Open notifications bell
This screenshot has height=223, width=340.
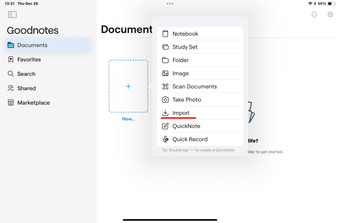pos(314,14)
